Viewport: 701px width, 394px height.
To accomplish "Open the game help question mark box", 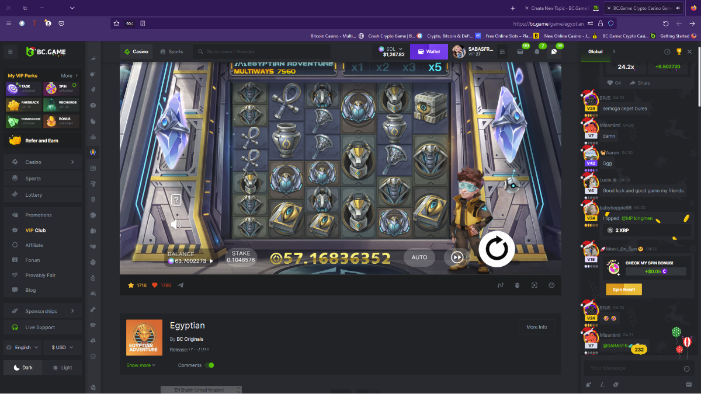I will (176, 200).
